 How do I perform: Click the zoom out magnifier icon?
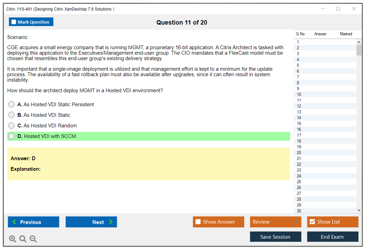pyautogui.click(x=33, y=239)
